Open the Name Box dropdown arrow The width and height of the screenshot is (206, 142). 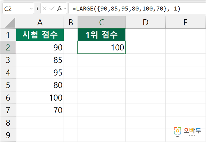tap(31, 9)
